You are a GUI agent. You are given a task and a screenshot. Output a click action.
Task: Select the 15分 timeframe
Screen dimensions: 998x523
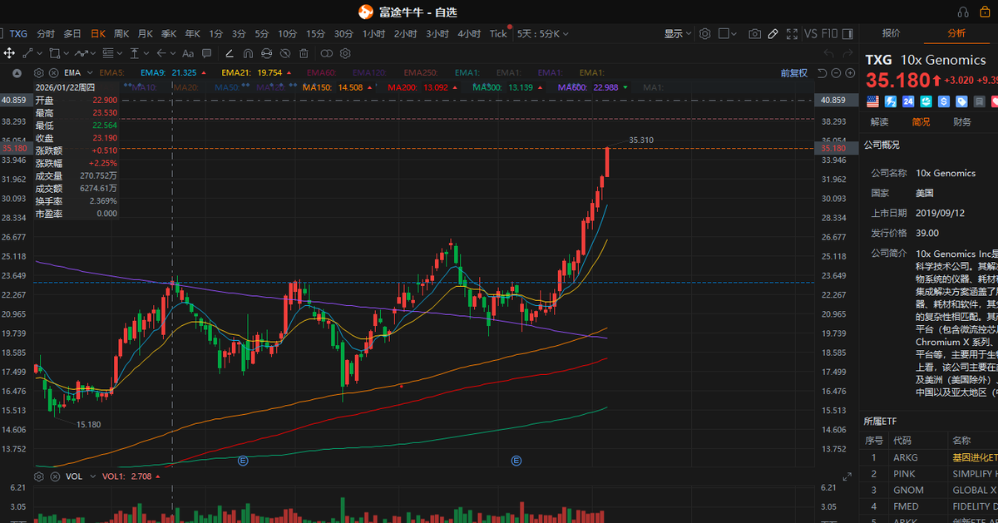click(315, 34)
